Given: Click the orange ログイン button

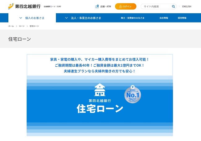Looking at the screenshot, I should (126, 6).
